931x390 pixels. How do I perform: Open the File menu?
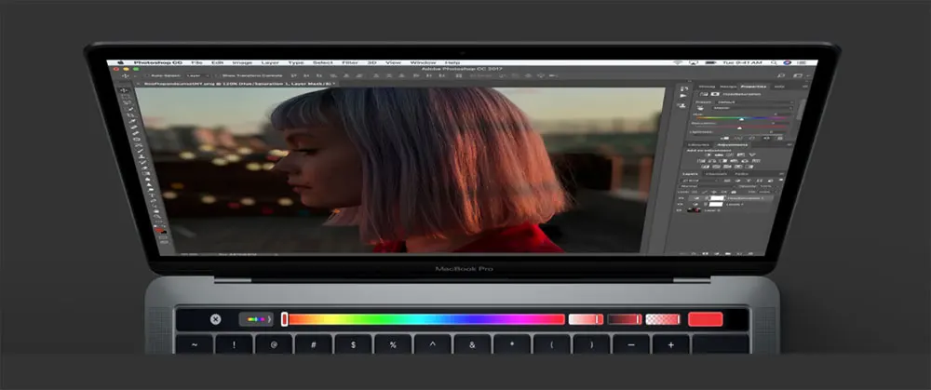pyautogui.click(x=197, y=62)
